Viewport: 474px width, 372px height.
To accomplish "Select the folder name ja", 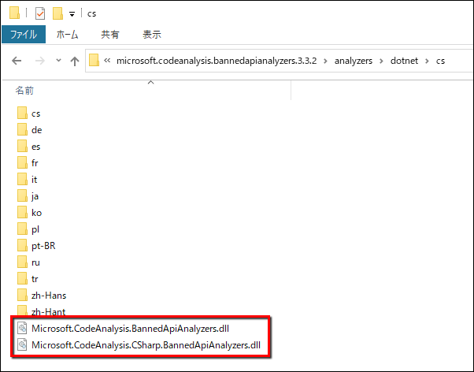I will (35, 196).
